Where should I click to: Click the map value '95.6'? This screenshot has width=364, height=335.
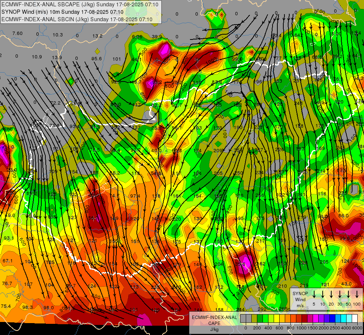point(97,58)
